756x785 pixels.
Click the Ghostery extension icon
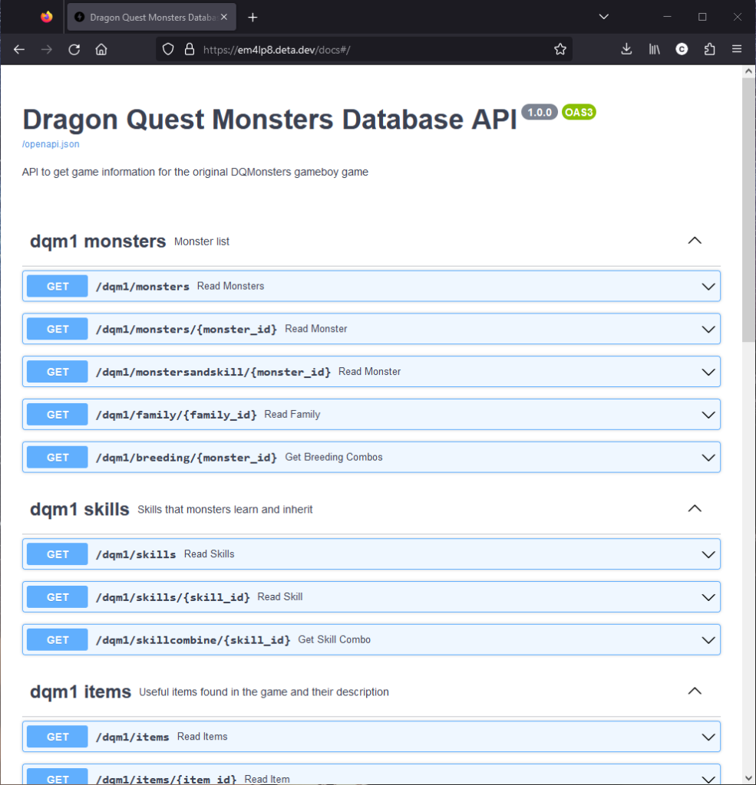coord(682,48)
